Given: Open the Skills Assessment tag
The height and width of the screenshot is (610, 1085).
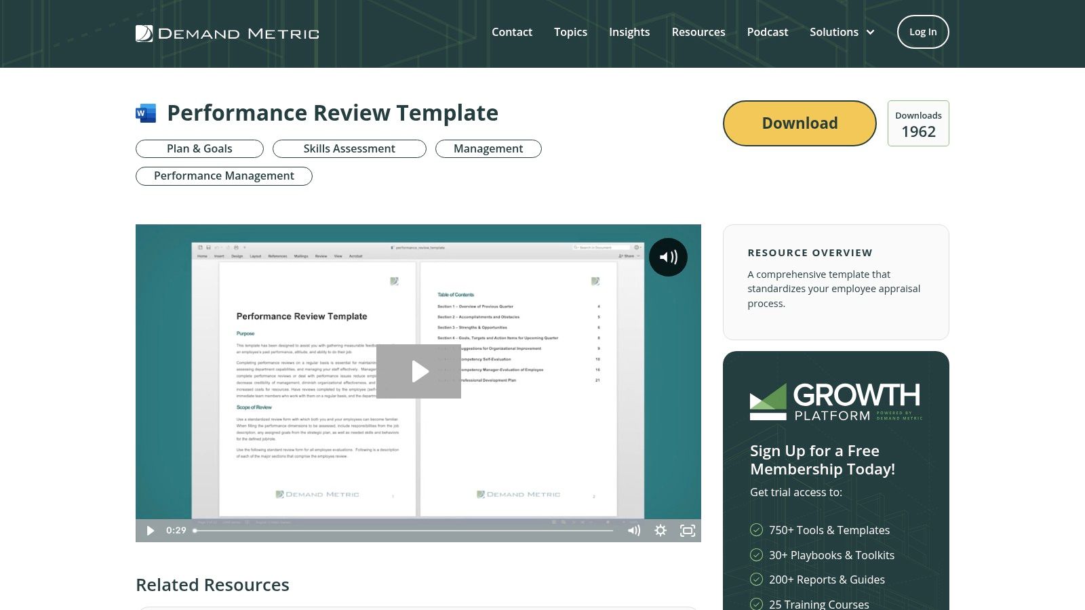Looking at the screenshot, I should click(x=349, y=148).
